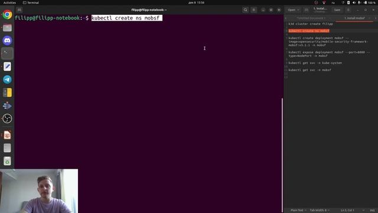
Task: Open the Trash icon in the dock
Action: (7, 161)
